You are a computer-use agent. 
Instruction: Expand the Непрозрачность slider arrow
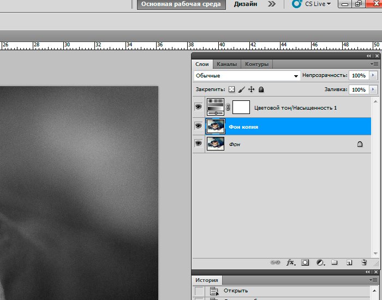[373, 76]
